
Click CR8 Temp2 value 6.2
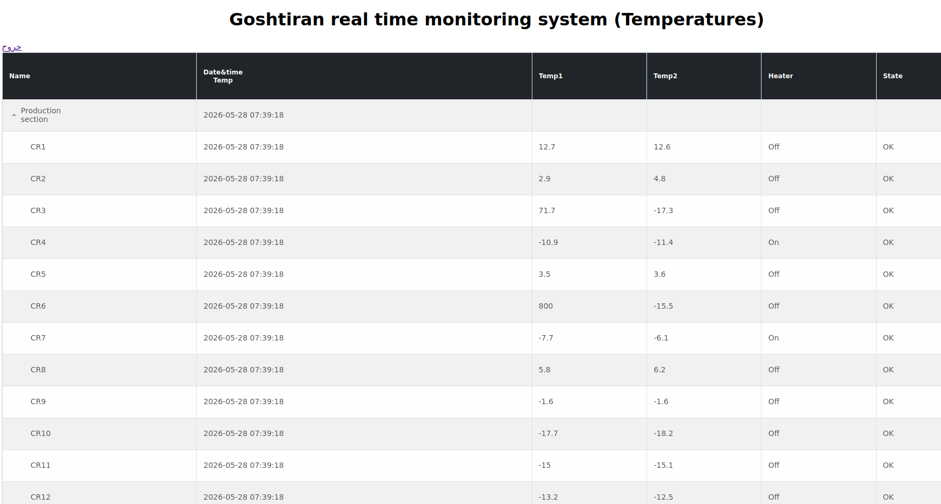point(659,370)
